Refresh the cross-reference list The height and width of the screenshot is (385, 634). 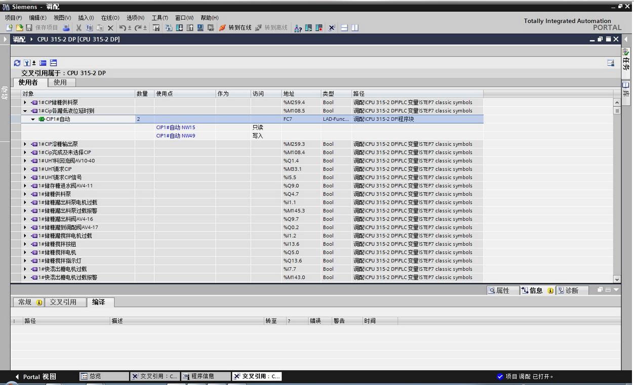(x=17, y=63)
